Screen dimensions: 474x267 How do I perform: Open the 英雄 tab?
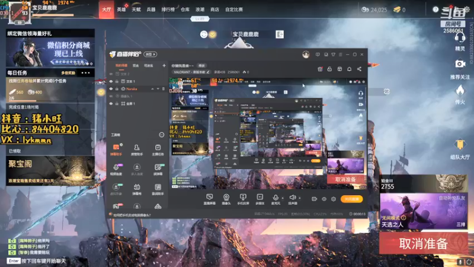pyautogui.click(x=121, y=9)
